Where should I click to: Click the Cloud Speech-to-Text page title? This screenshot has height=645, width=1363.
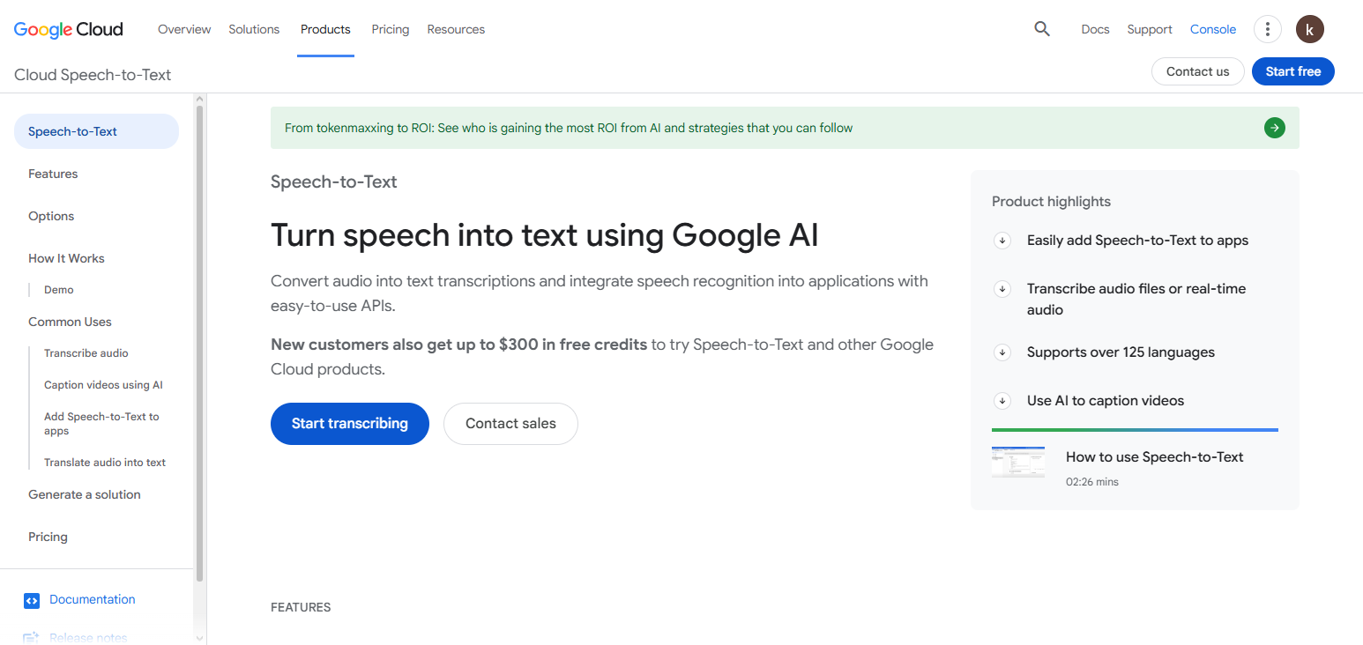(93, 75)
